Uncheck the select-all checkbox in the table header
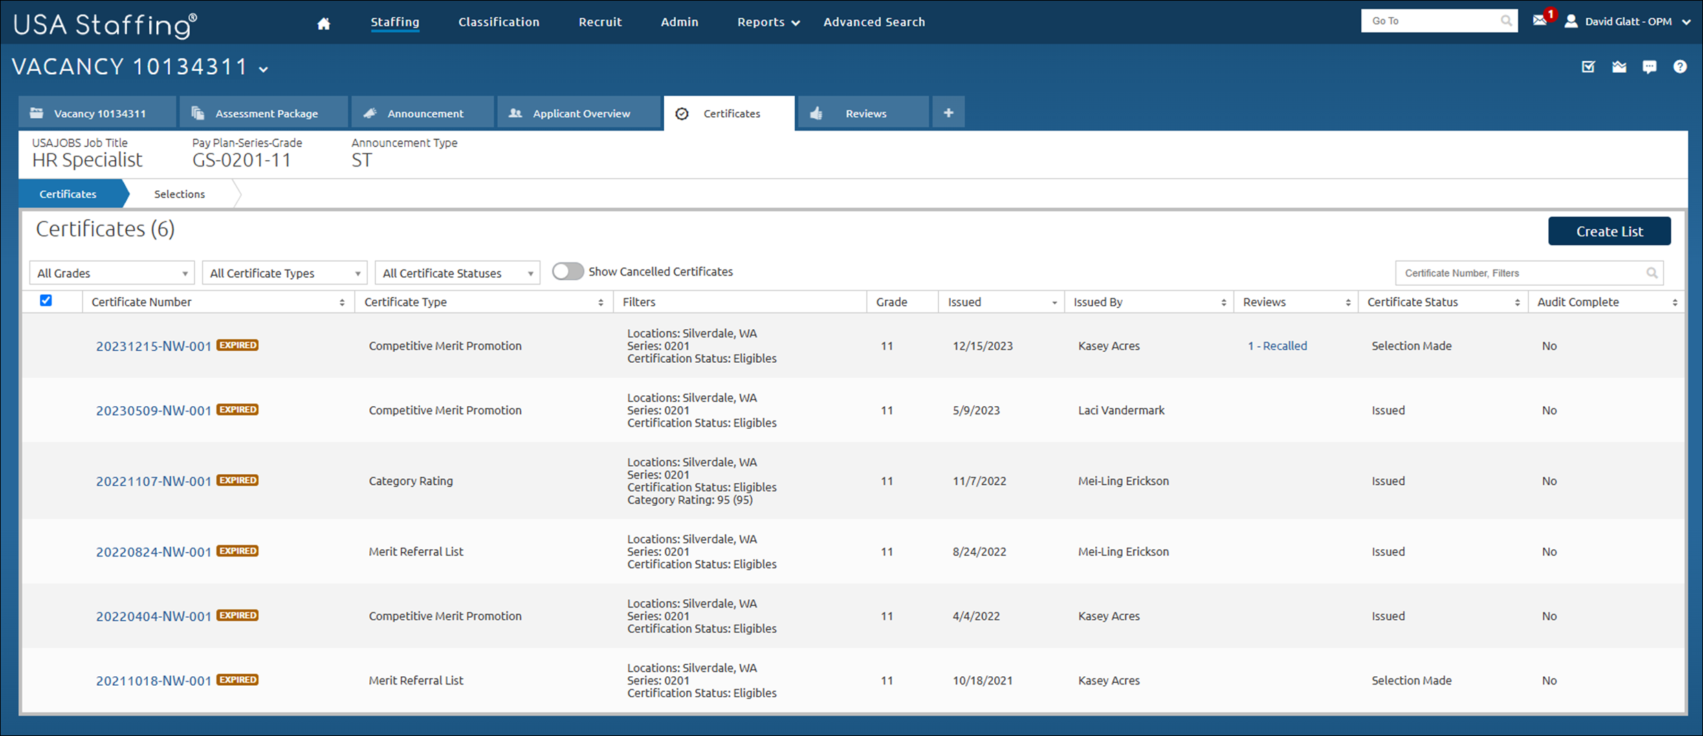The height and width of the screenshot is (736, 1703). pos(46,300)
